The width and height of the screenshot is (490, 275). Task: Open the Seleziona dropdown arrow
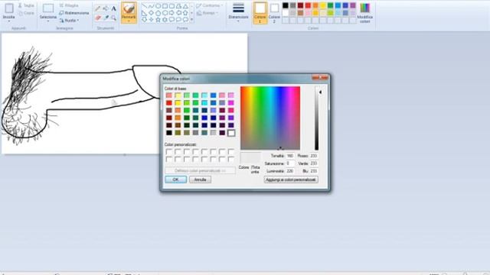48,21
